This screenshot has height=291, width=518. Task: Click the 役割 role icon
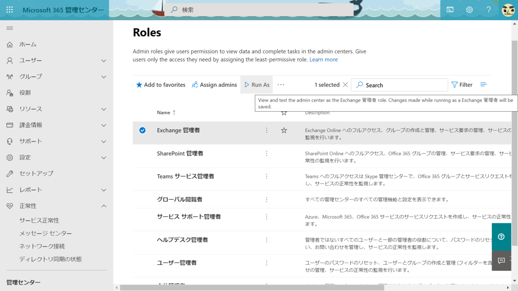click(9, 93)
